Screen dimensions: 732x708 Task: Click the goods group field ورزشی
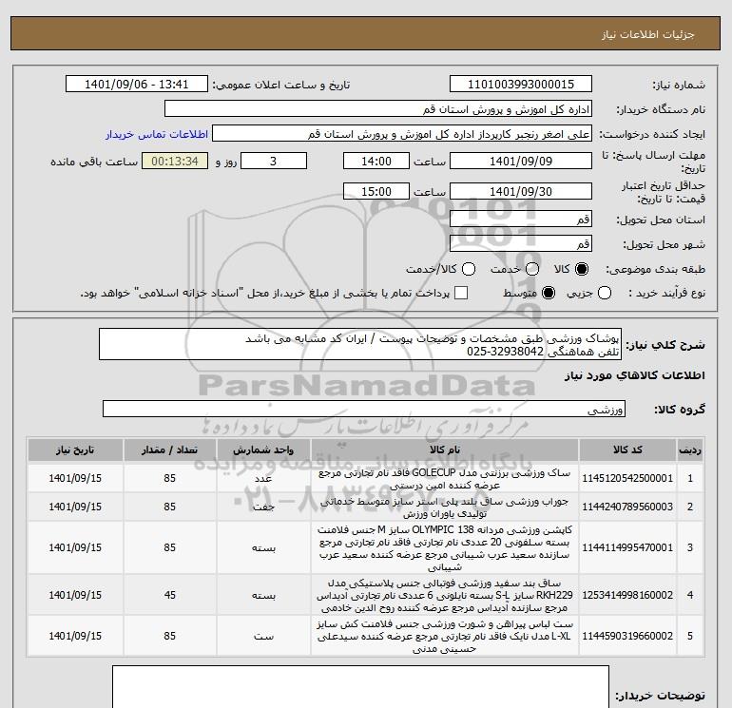[x=364, y=410]
